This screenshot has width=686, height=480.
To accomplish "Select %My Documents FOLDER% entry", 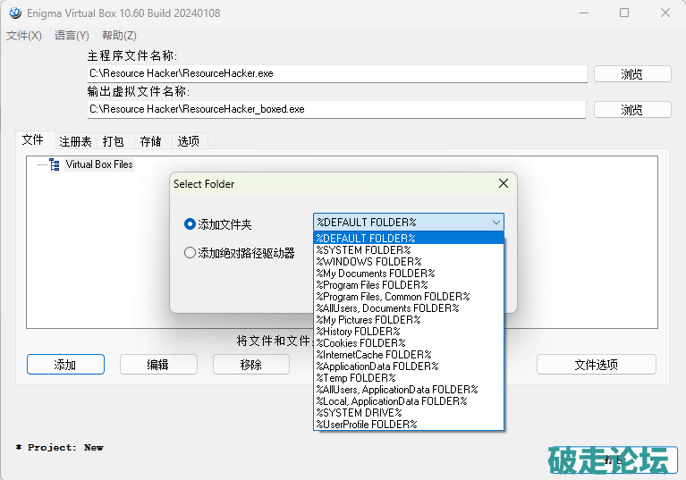I will [376, 274].
